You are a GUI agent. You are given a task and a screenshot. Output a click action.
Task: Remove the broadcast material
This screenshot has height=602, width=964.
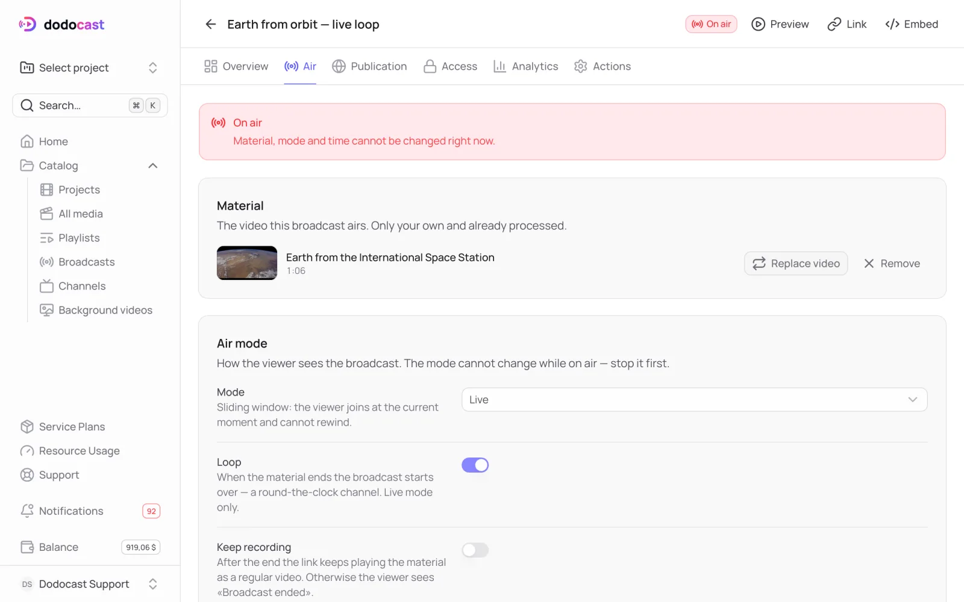[892, 264]
